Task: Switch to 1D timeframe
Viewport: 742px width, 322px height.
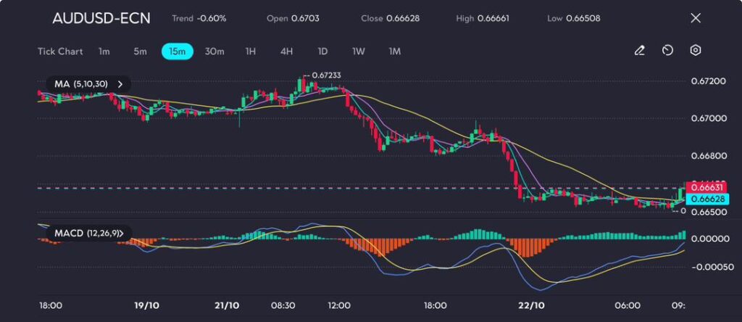Action: tap(322, 51)
